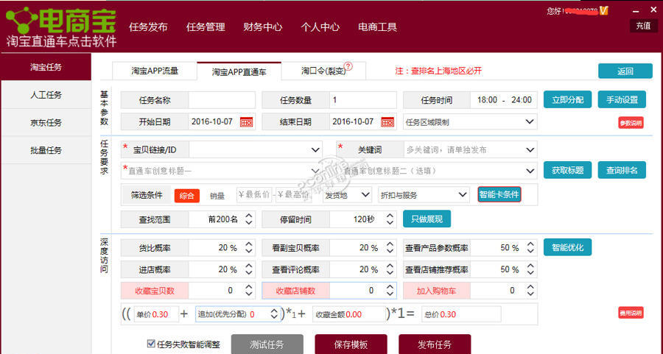Viewport: 663px width, 354px height.
Task: Click the 测试任务 button
Action: click(x=267, y=344)
